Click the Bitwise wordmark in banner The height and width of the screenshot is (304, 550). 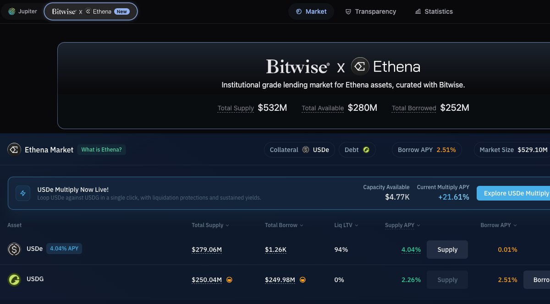point(298,67)
